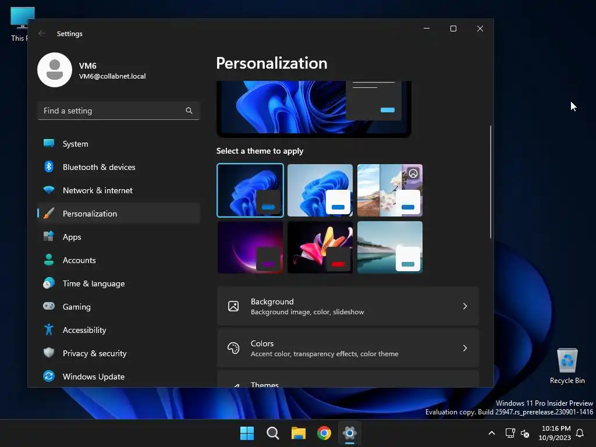Click the Settings content scrollbar
This screenshot has width=596, height=447.
click(x=490, y=182)
